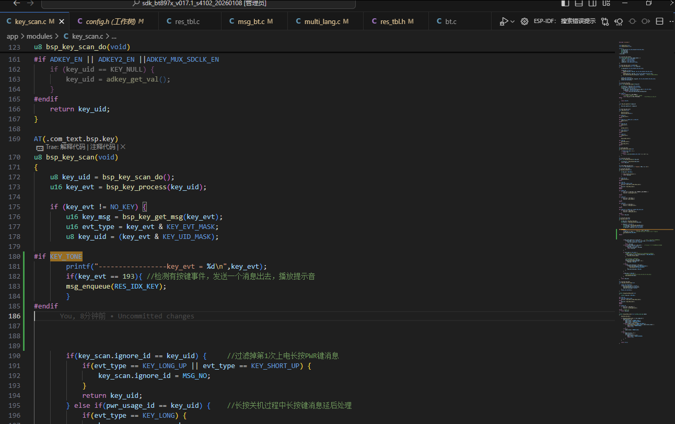Select the key_scan.c breadcrumb

83,37
